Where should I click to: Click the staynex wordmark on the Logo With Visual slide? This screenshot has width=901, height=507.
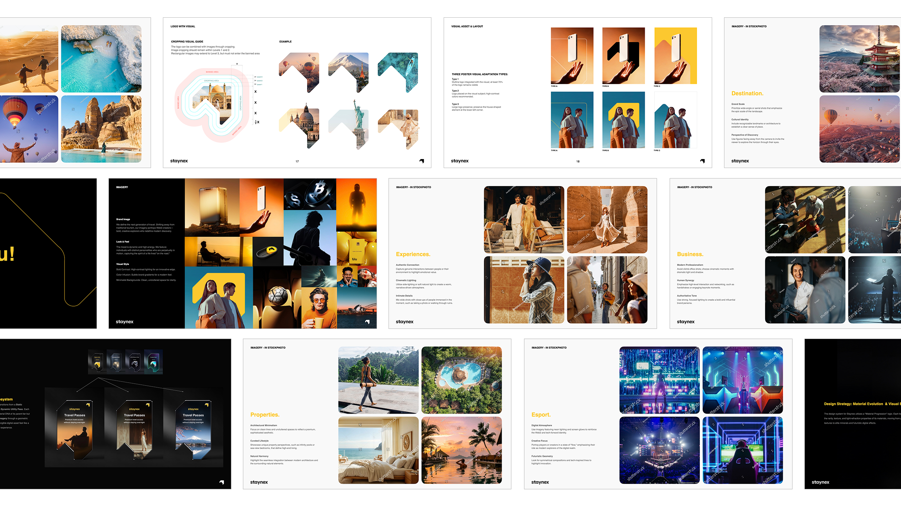(179, 161)
